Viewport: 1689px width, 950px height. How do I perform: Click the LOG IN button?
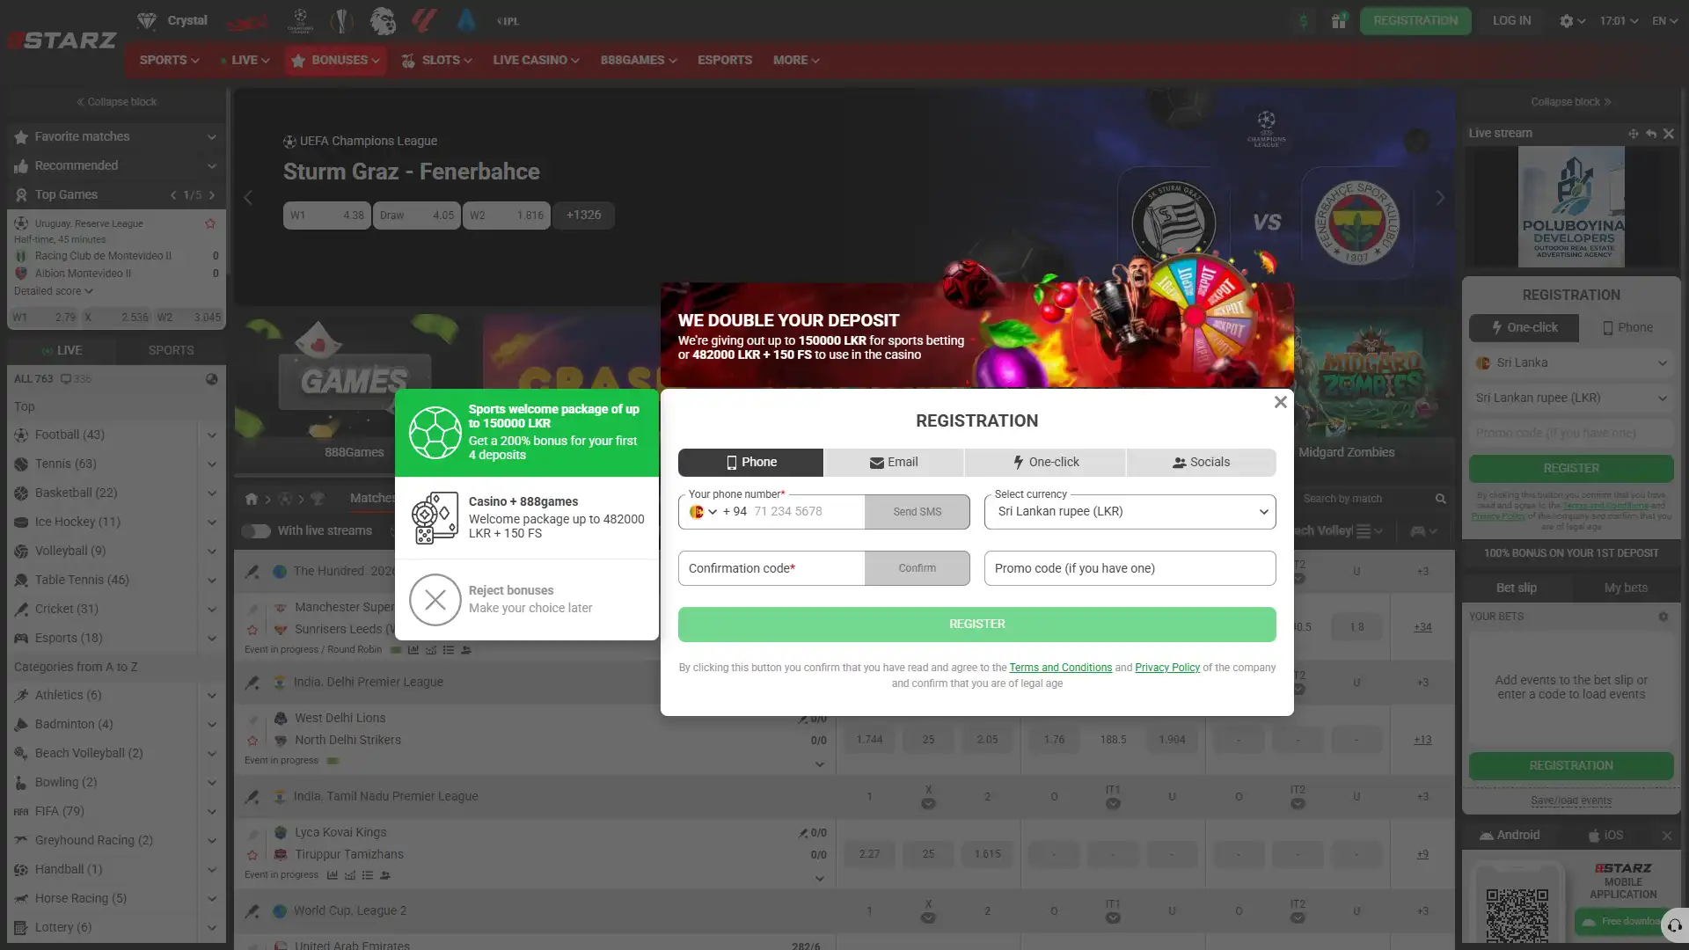(1511, 21)
